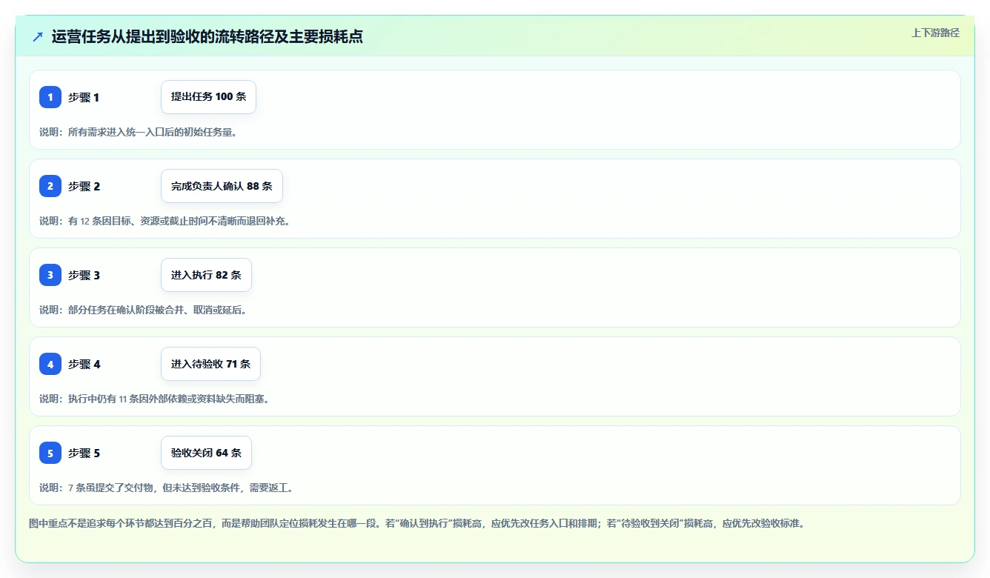Image resolution: width=990 pixels, height=578 pixels.
Task: Select the 提出任务 100 条 chip
Action: pos(208,97)
